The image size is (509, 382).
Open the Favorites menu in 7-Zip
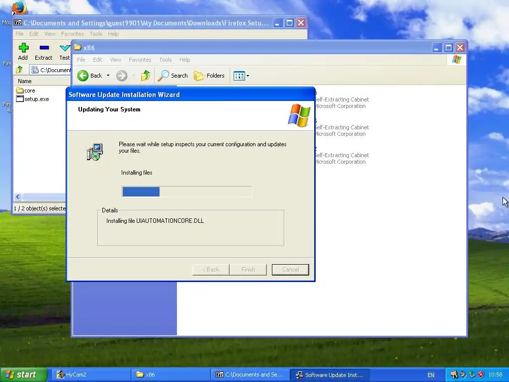click(x=73, y=34)
